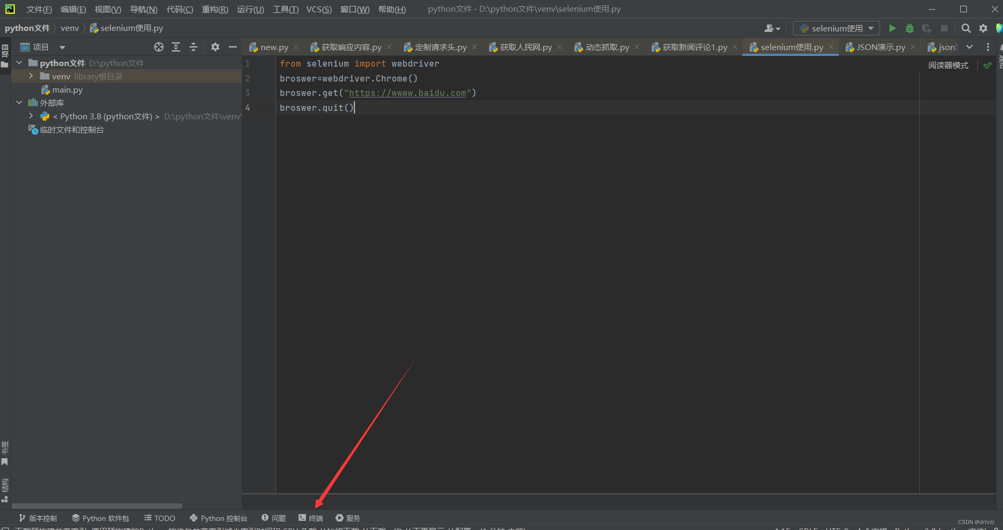Click the stop process icon
The height and width of the screenshot is (530, 1003).
click(944, 28)
